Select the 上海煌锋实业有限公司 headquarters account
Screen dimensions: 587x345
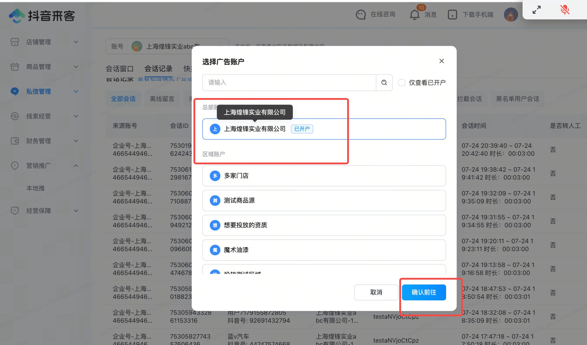pyautogui.click(x=324, y=129)
